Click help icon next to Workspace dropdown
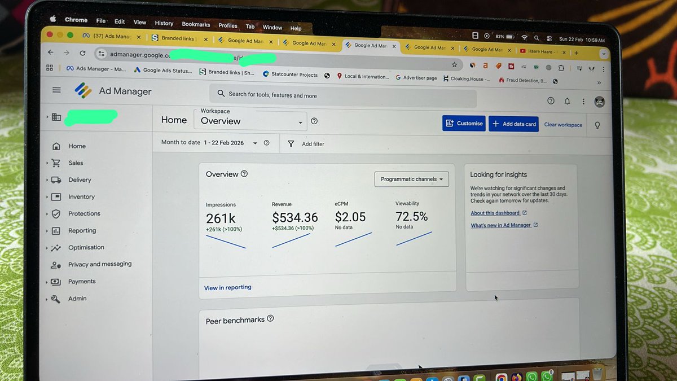Image resolution: width=677 pixels, height=381 pixels. click(314, 121)
